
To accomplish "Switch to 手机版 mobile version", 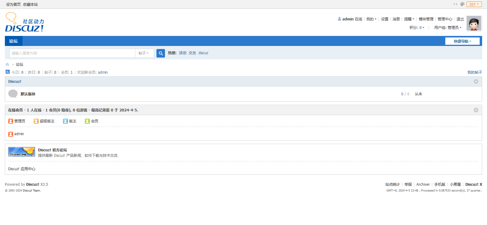I will click(x=440, y=185).
